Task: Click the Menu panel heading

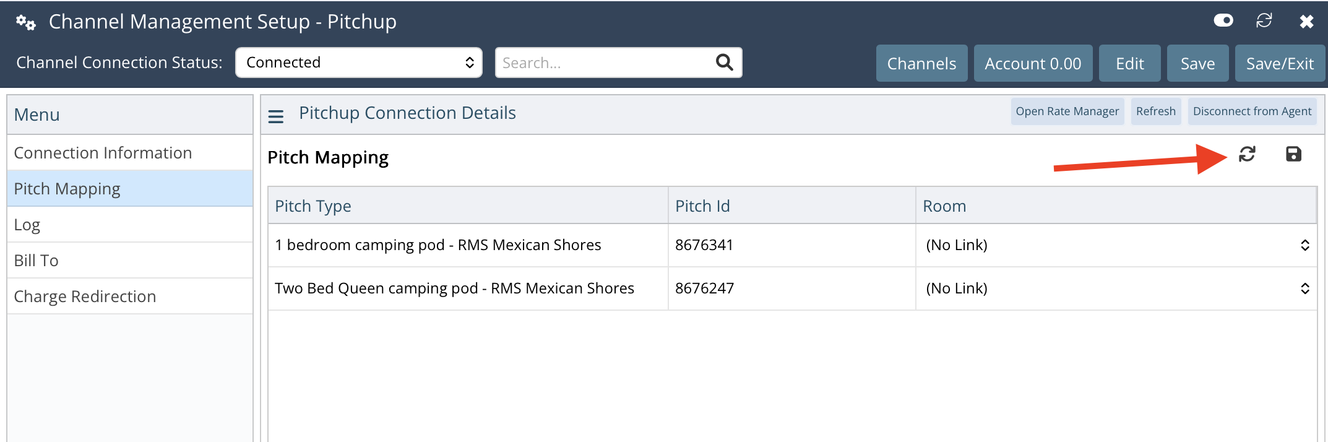Action: tap(37, 115)
